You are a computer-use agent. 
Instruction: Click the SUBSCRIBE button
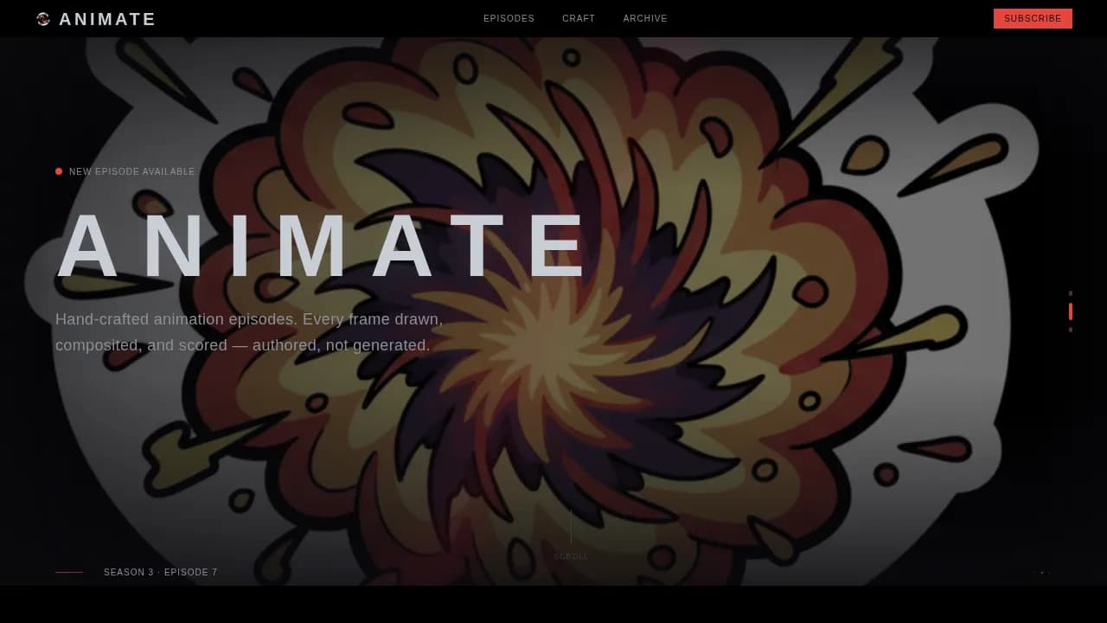1033,18
